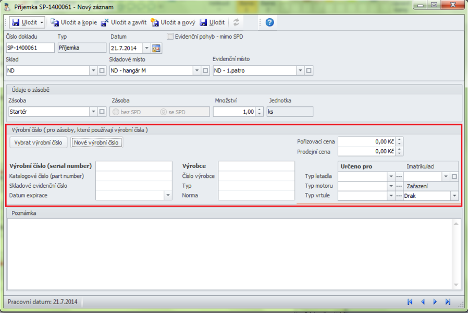Go to the next record arrow
The height and width of the screenshot is (313, 468).
click(x=435, y=302)
